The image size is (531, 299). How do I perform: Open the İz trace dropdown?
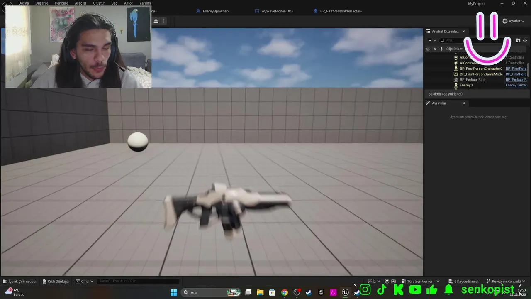coord(374,281)
